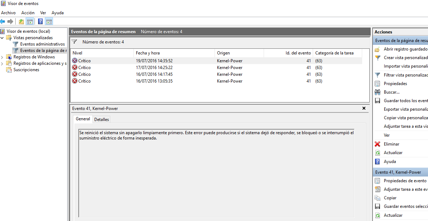428x221 pixels.
Task: Toggle show/hide action pane toolbar button
Action: (49, 22)
